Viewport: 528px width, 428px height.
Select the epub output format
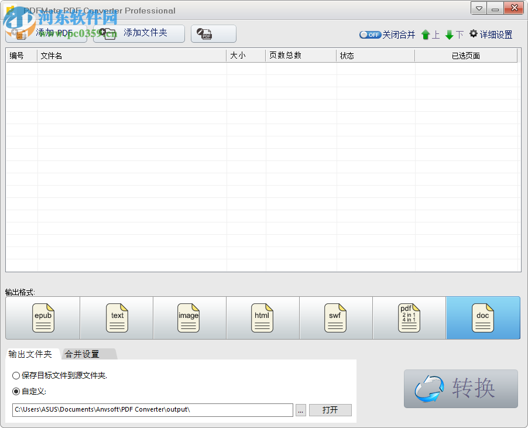(43, 318)
